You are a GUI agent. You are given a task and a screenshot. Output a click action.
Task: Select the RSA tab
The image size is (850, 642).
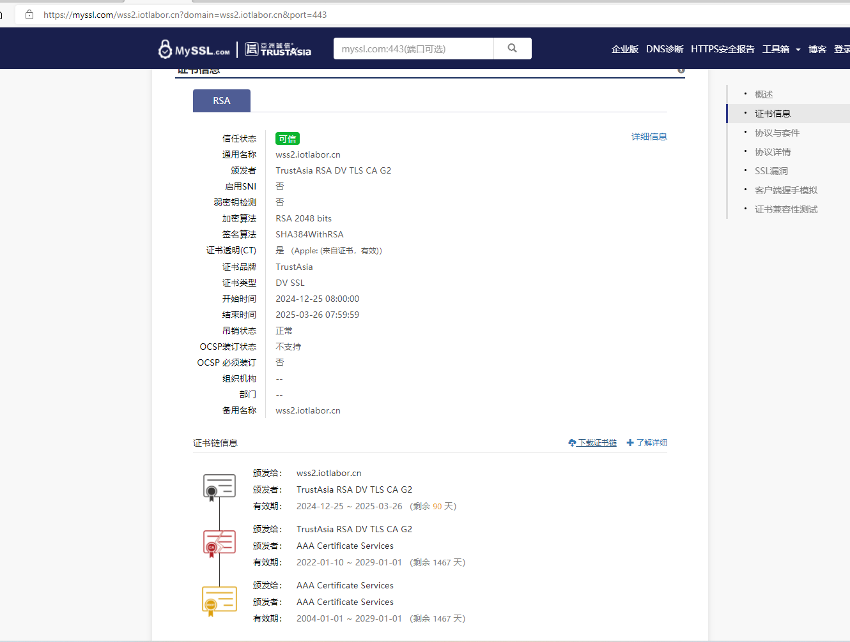click(x=222, y=101)
